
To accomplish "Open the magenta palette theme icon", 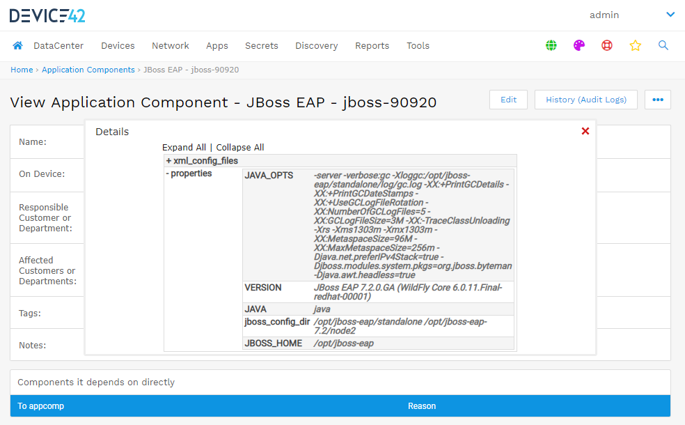I will (579, 45).
